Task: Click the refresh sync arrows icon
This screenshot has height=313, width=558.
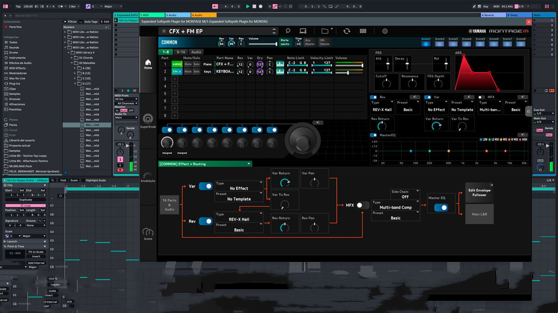Action: 347,31
